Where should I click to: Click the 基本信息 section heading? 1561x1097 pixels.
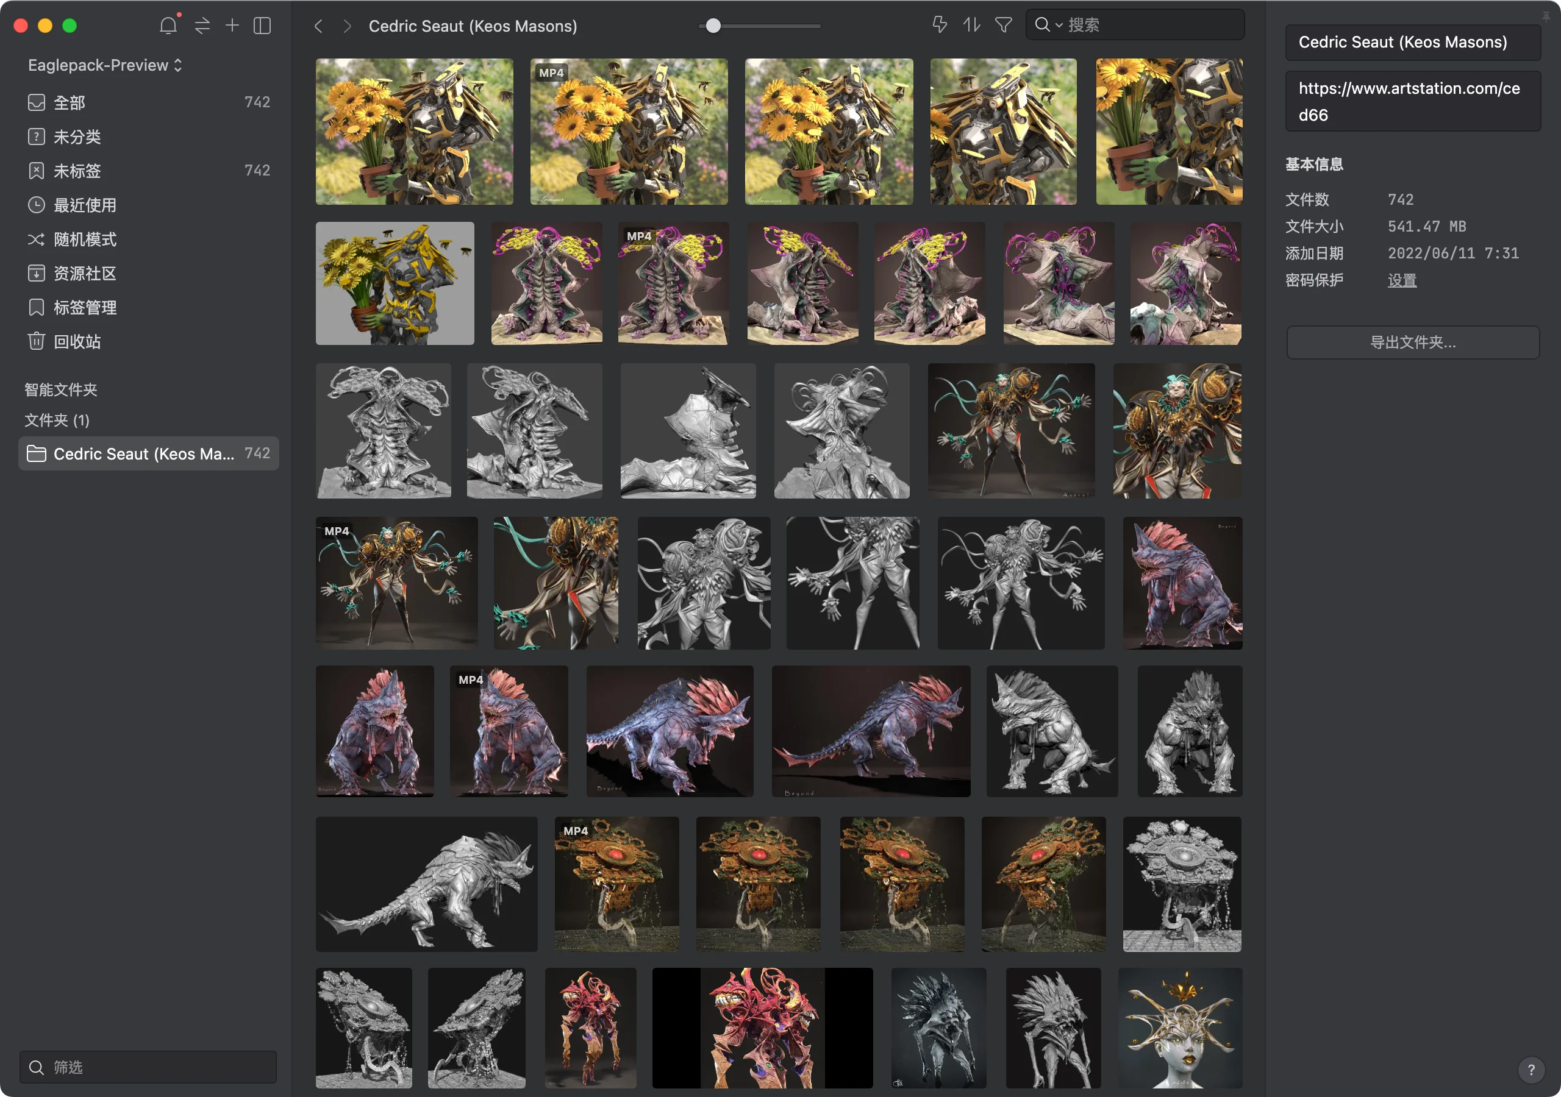(x=1313, y=164)
